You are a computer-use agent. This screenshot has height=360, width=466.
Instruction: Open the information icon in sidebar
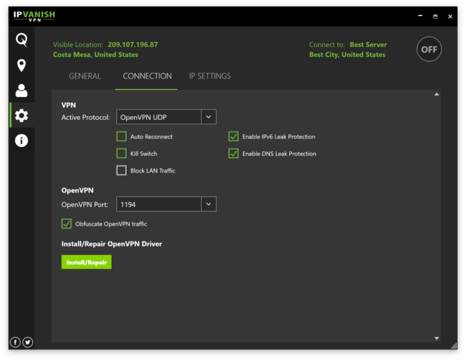pos(22,140)
